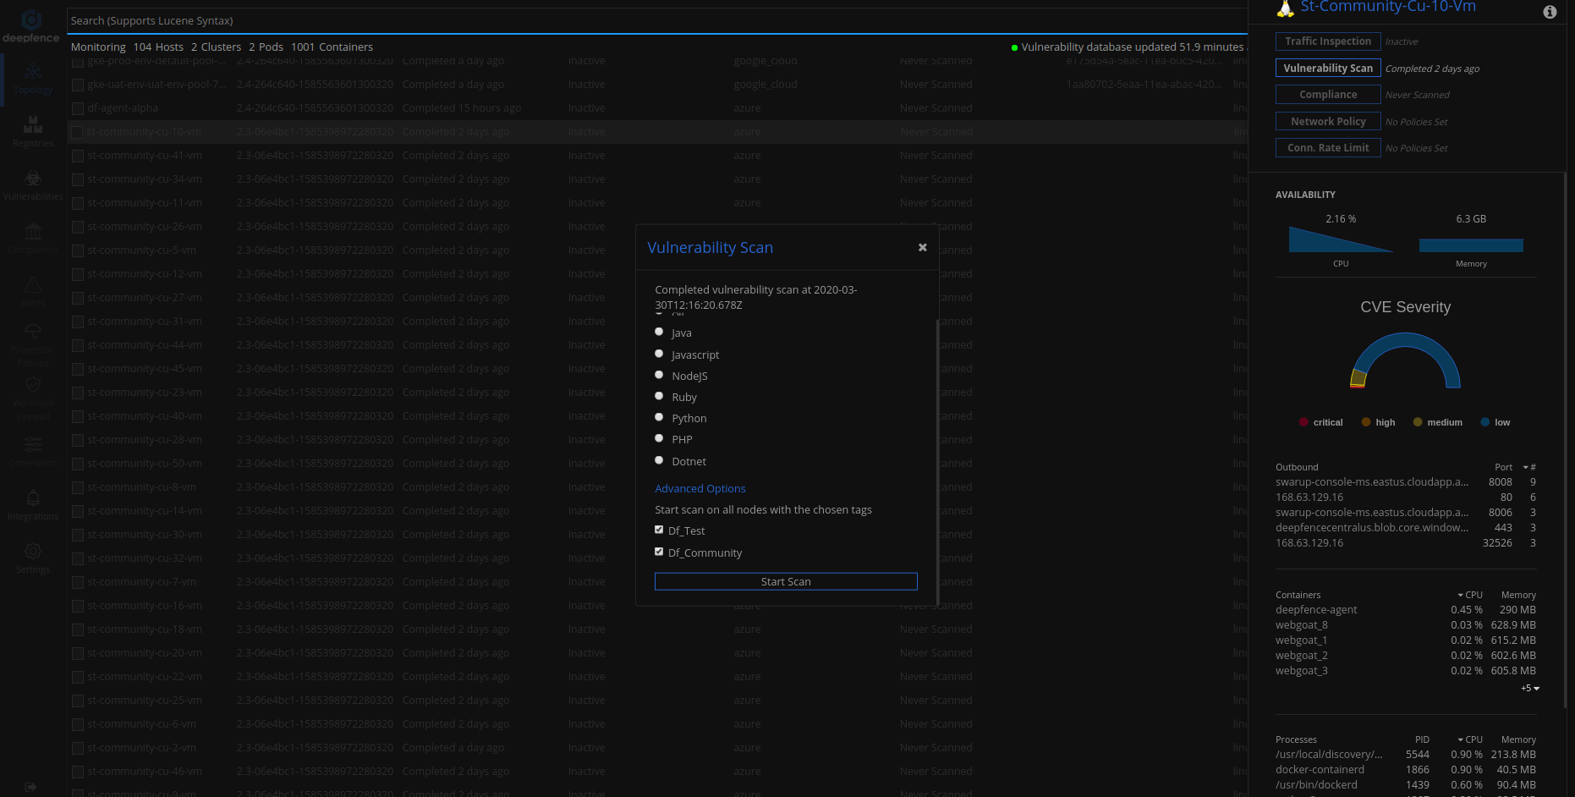This screenshot has height=797, width=1575.
Task: Expand the +5 more containers list
Action: (x=1530, y=689)
